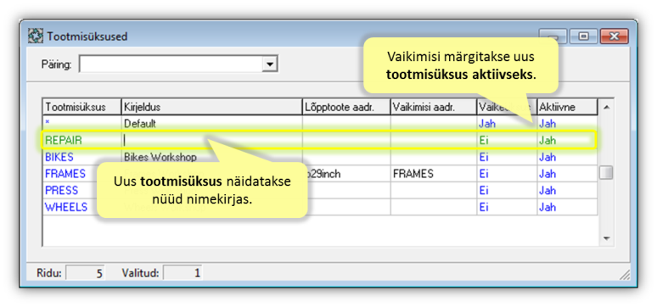Close the Tootmisüksused window
Image resolution: width=657 pixels, height=307 pixels.
pos(614,36)
